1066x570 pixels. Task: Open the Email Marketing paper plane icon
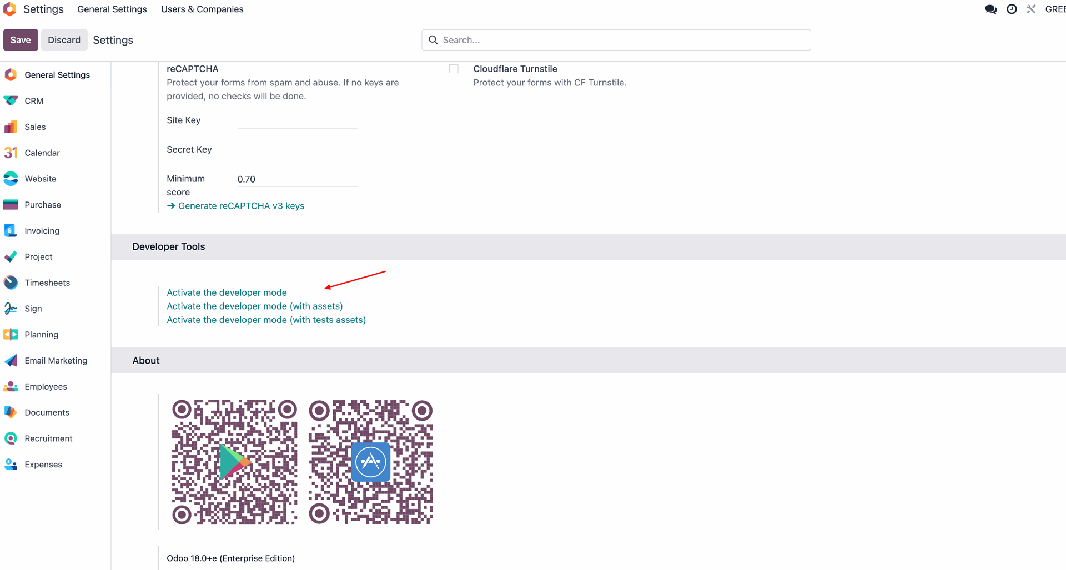click(11, 361)
